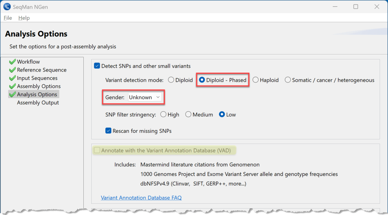Open the Gender dropdown showing Unknown
Screen dimensions: 388x215
[x=145, y=97]
